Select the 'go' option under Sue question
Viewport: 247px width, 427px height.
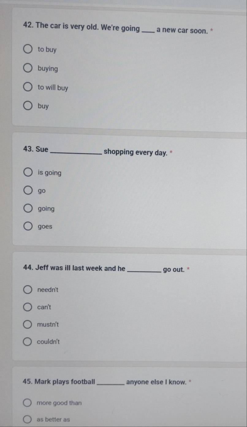click(28, 191)
